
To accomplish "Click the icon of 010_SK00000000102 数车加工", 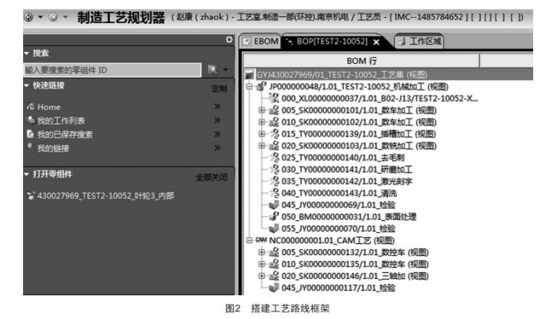I will 274,122.
